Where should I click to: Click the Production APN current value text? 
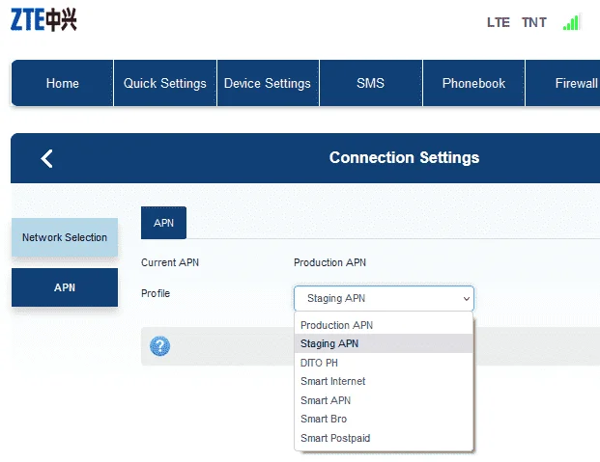tap(329, 262)
